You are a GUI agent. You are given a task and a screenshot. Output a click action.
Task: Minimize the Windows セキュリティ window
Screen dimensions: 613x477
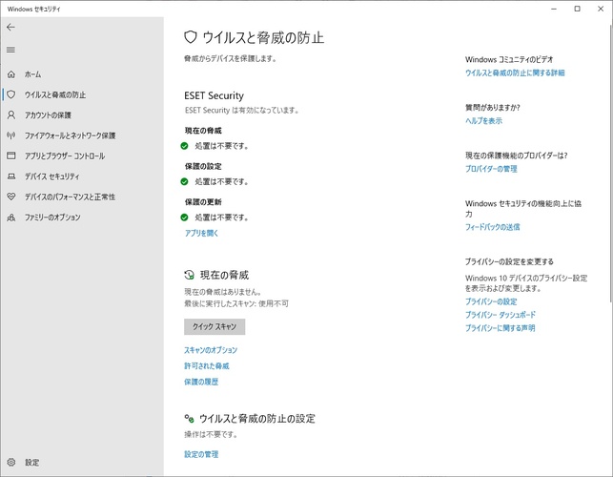tap(554, 9)
